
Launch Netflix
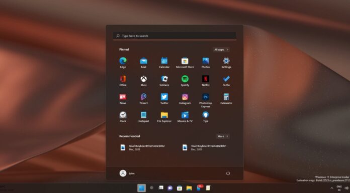[206, 80]
